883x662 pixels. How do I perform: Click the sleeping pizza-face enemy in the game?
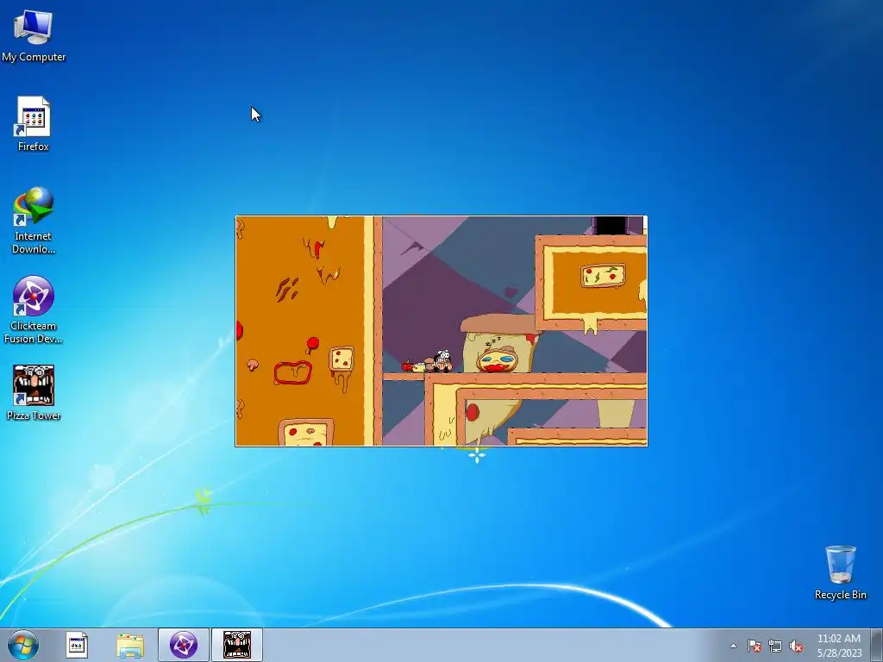click(498, 359)
